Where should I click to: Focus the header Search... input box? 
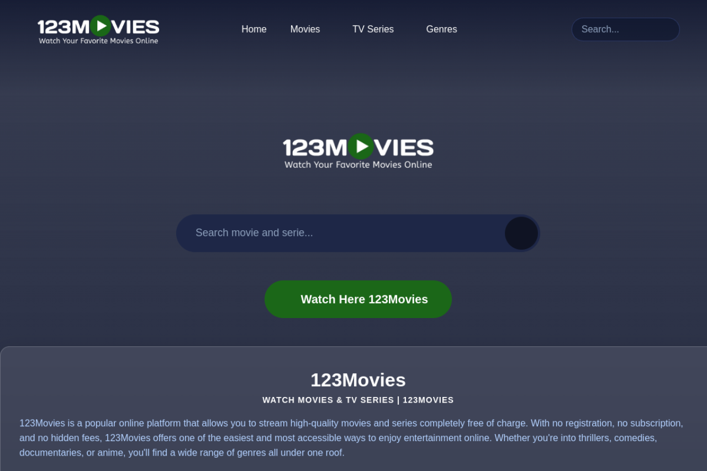625,29
